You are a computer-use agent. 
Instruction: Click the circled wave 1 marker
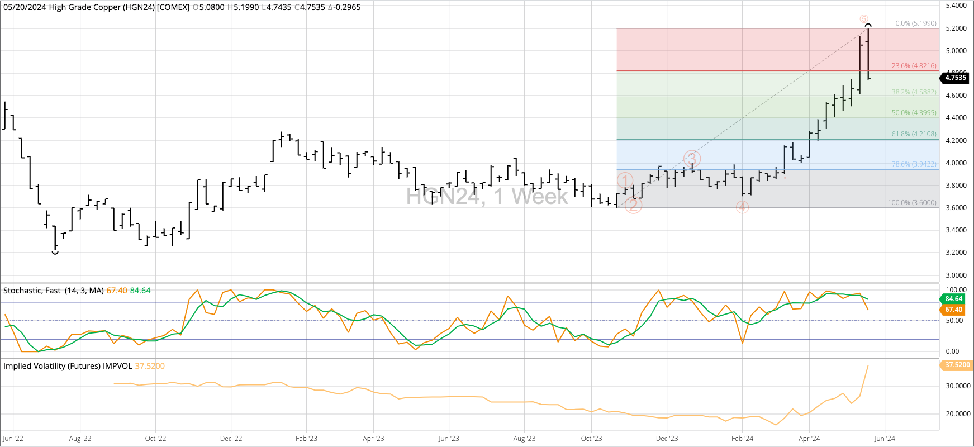625,180
